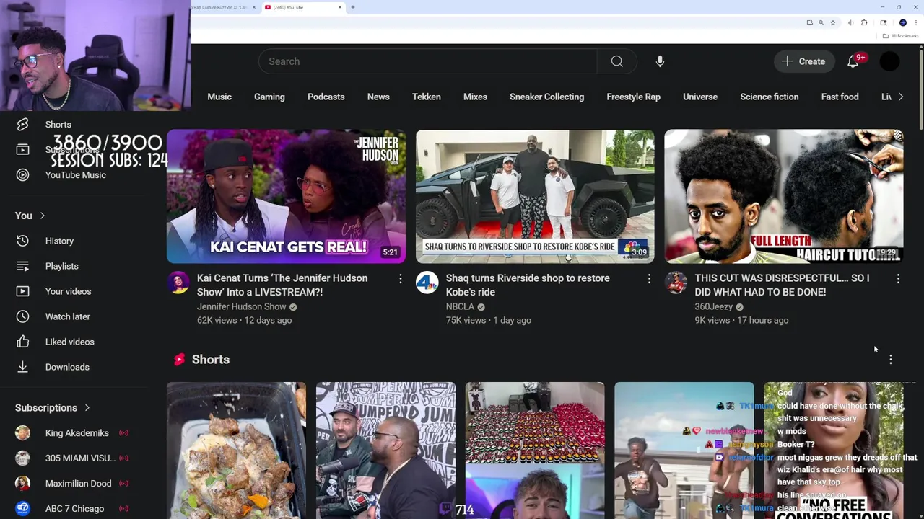Open the running man Short thumbnail
The width and height of the screenshot is (924, 519).
click(x=684, y=451)
